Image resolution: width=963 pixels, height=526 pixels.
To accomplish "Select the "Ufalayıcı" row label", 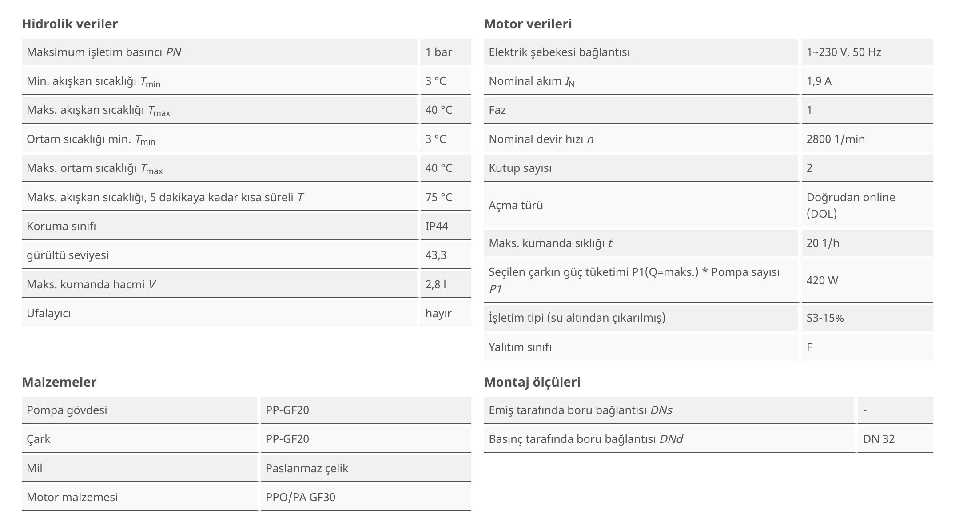I will [x=48, y=313].
